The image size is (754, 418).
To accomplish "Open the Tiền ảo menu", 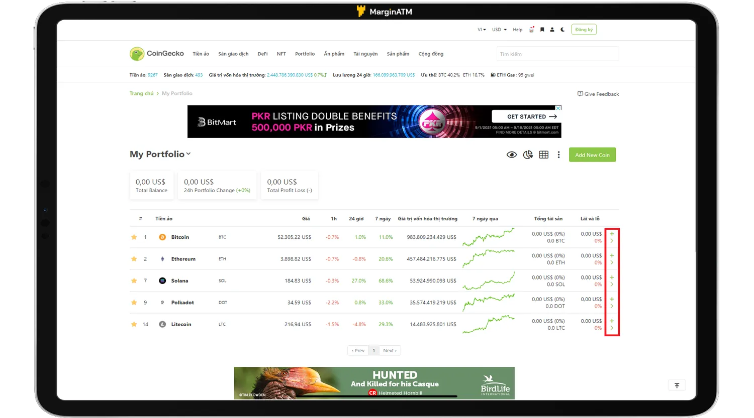I will pyautogui.click(x=201, y=54).
